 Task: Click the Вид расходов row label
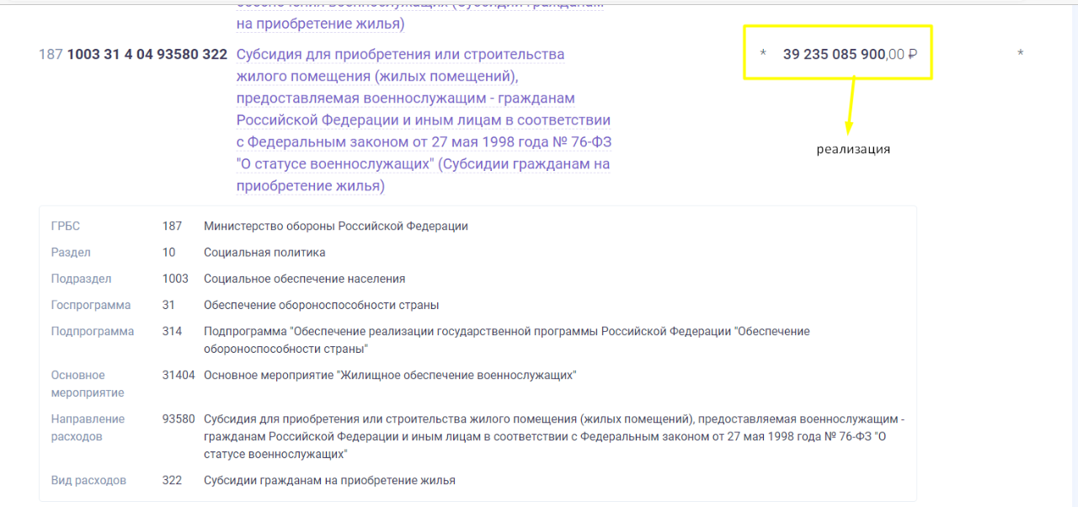[88, 480]
